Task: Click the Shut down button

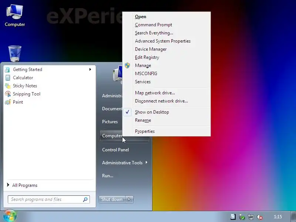Action: coord(112,199)
